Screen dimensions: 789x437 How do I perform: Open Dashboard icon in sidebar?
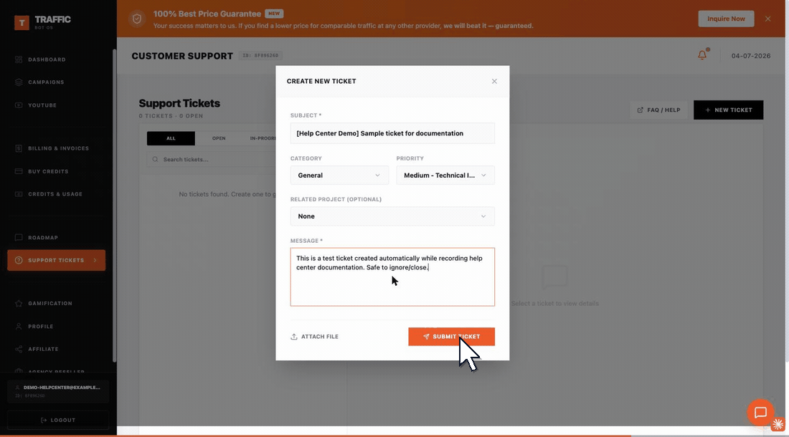point(19,59)
